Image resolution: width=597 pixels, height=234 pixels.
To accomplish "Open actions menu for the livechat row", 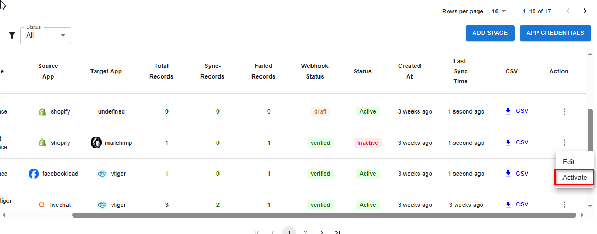I will click(564, 205).
